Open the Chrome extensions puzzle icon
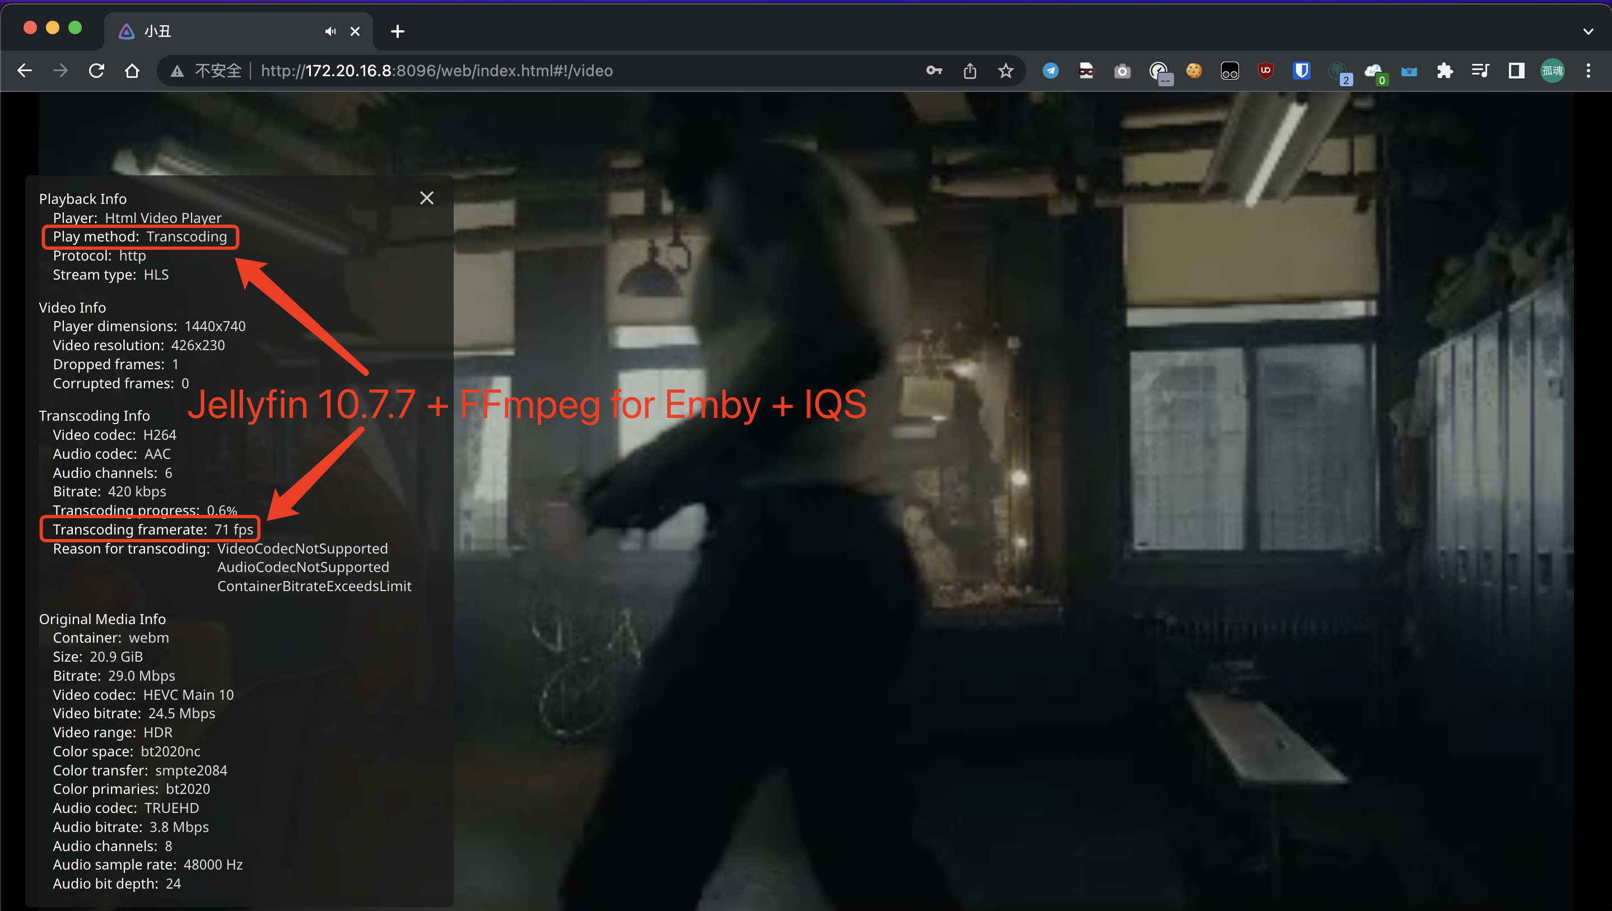The image size is (1612, 911). click(x=1446, y=70)
